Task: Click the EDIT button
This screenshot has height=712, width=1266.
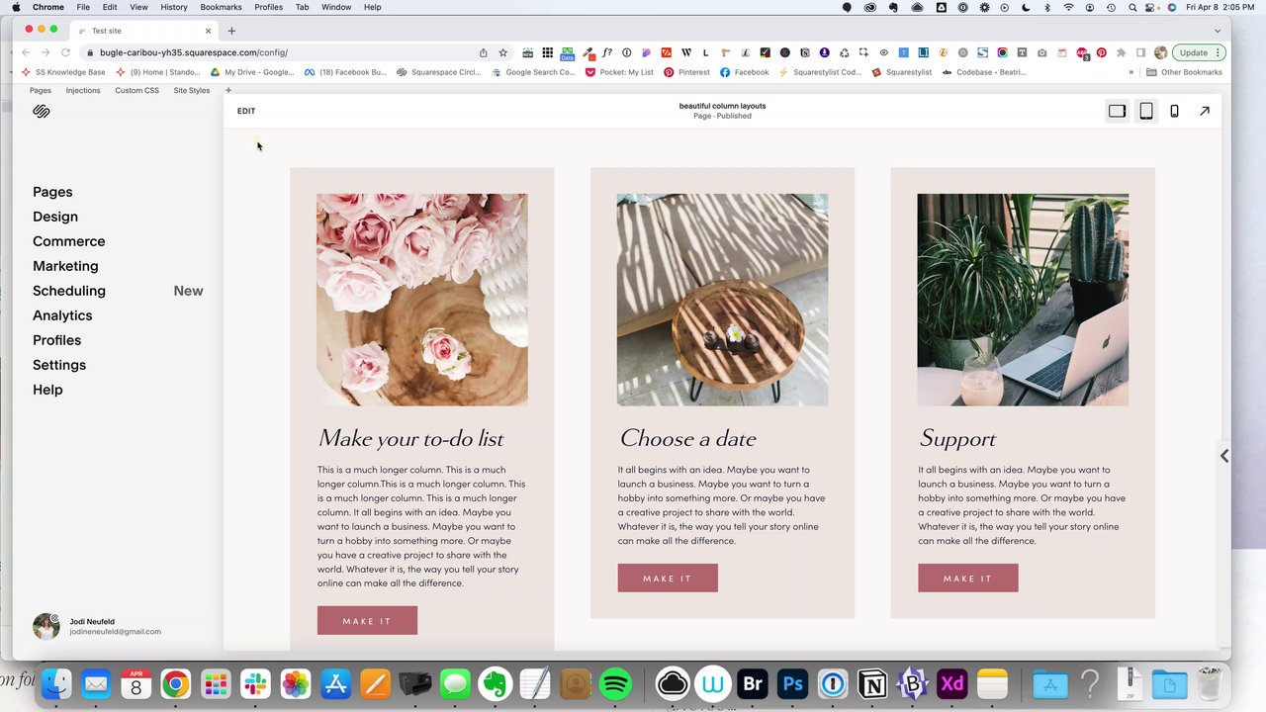Action: (246, 111)
